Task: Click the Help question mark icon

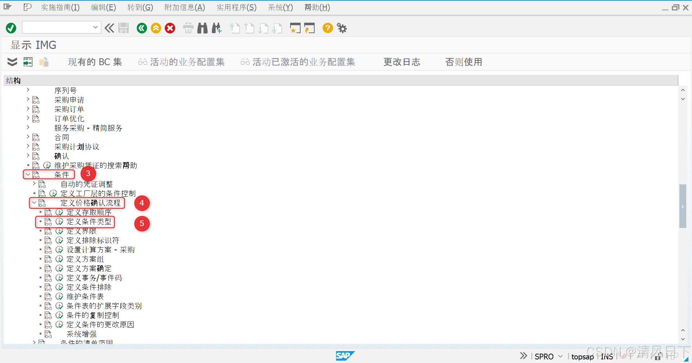Action: click(327, 28)
